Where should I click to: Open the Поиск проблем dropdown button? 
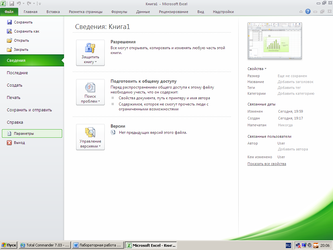pos(90,92)
